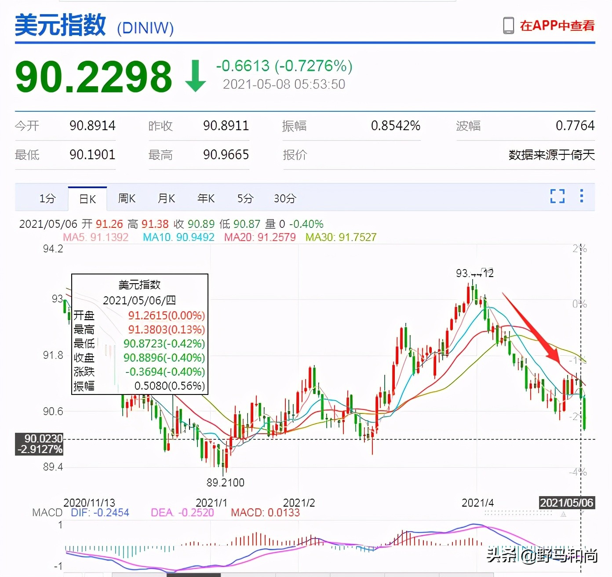Open 在APP中查看 link
The width and height of the screenshot is (612, 577).
pyautogui.click(x=557, y=26)
